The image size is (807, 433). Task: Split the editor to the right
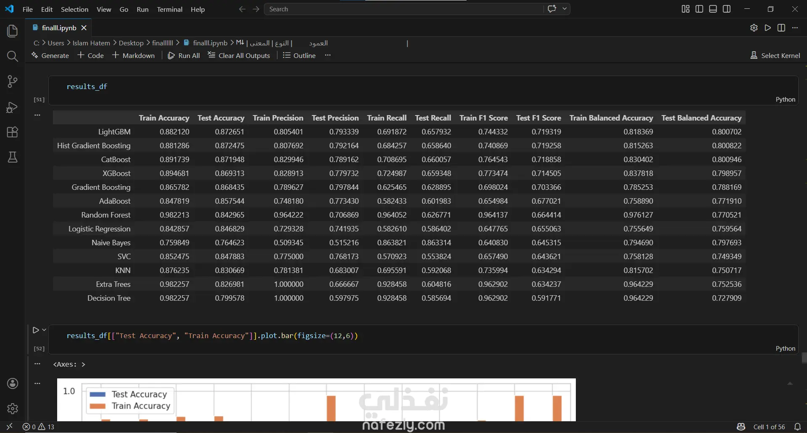click(x=781, y=28)
